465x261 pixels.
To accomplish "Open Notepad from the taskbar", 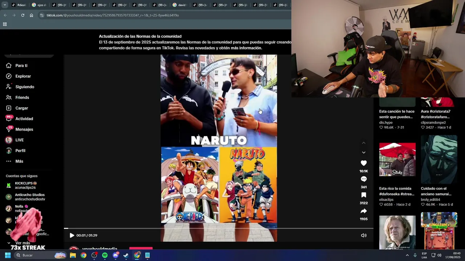I will pyautogui.click(x=147, y=255).
